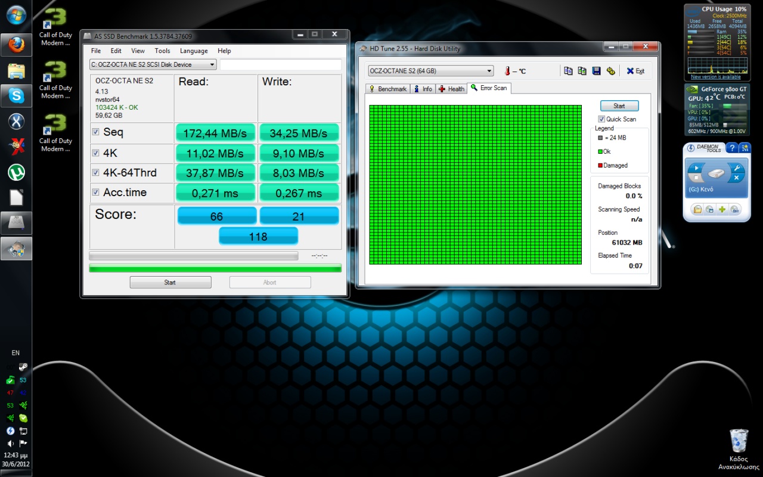763x477 pixels.
Task: Uncheck the 4K benchmark checkbox
Action: (x=96, y=153)
